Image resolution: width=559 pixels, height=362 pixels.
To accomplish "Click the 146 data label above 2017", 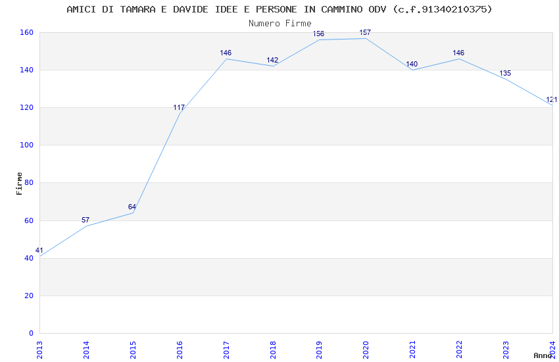I will (x=226, y=53).
